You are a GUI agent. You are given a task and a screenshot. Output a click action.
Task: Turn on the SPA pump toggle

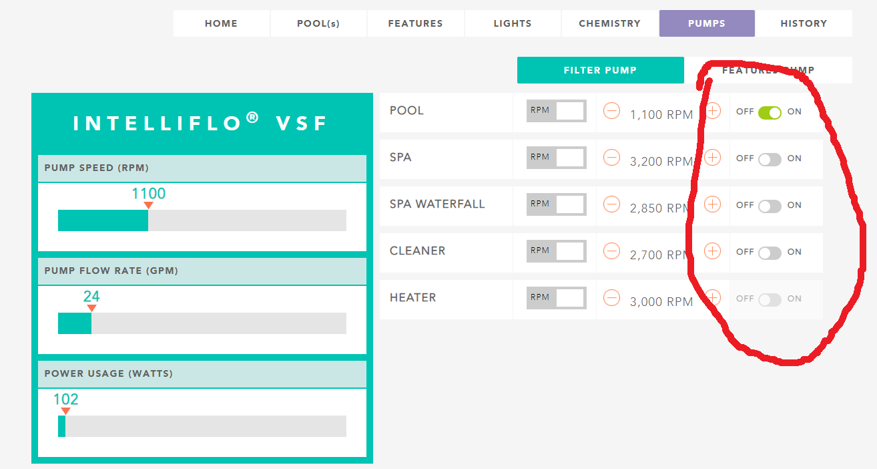pyautogui.click(x=770, y=160)
